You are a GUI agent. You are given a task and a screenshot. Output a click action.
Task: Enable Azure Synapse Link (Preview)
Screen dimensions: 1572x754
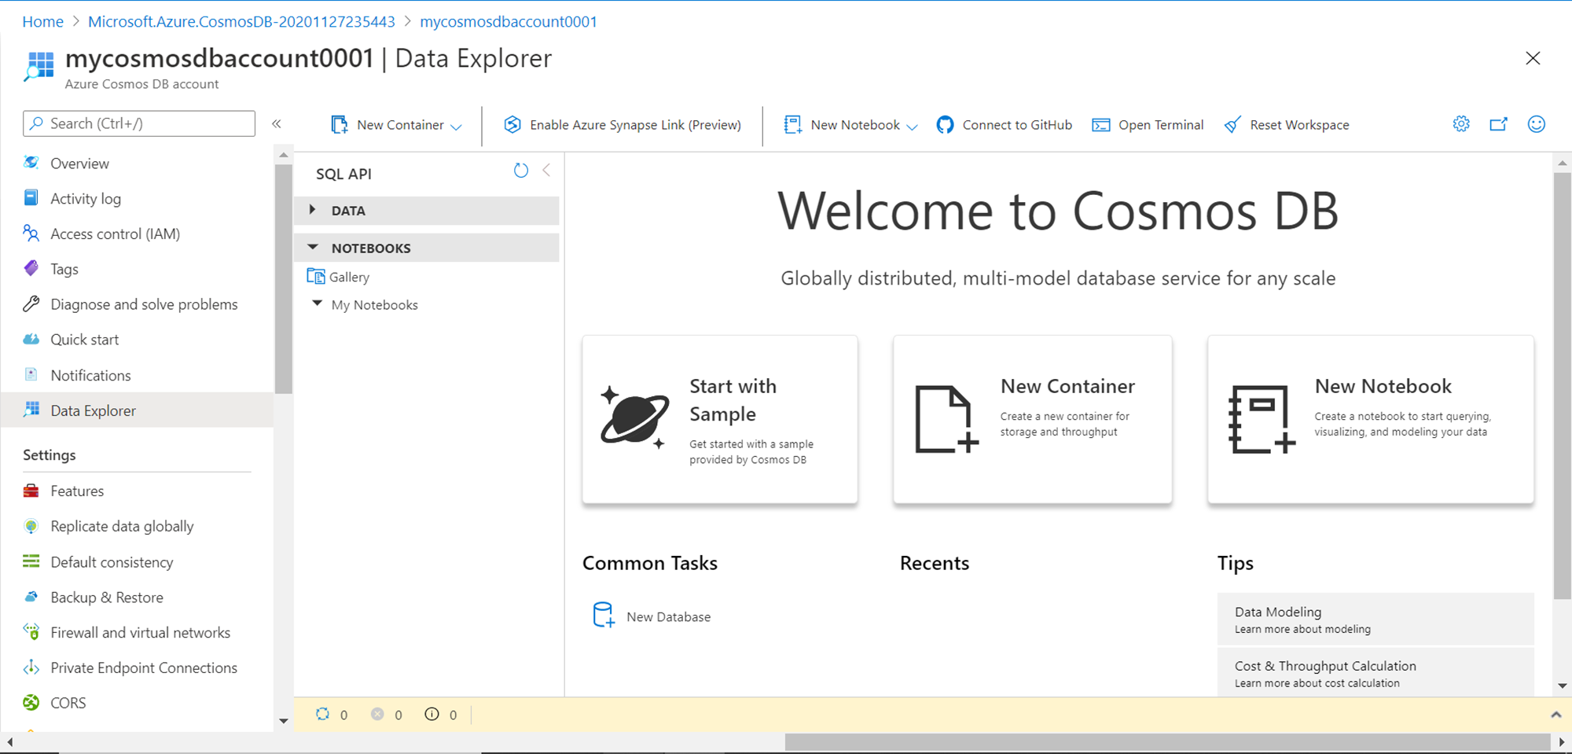(623, 125)
